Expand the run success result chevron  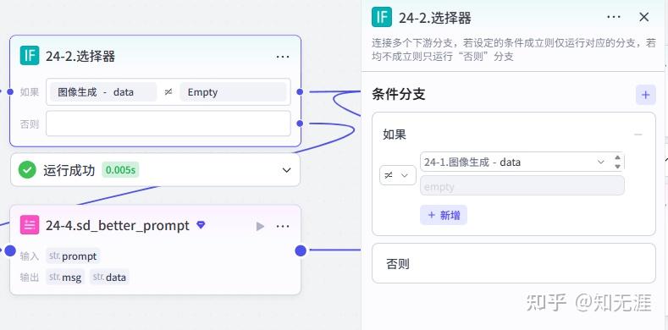tap(287, 170)
